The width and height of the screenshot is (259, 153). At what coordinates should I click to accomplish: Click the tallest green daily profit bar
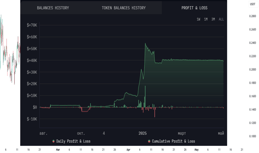[x=145, y=97]
